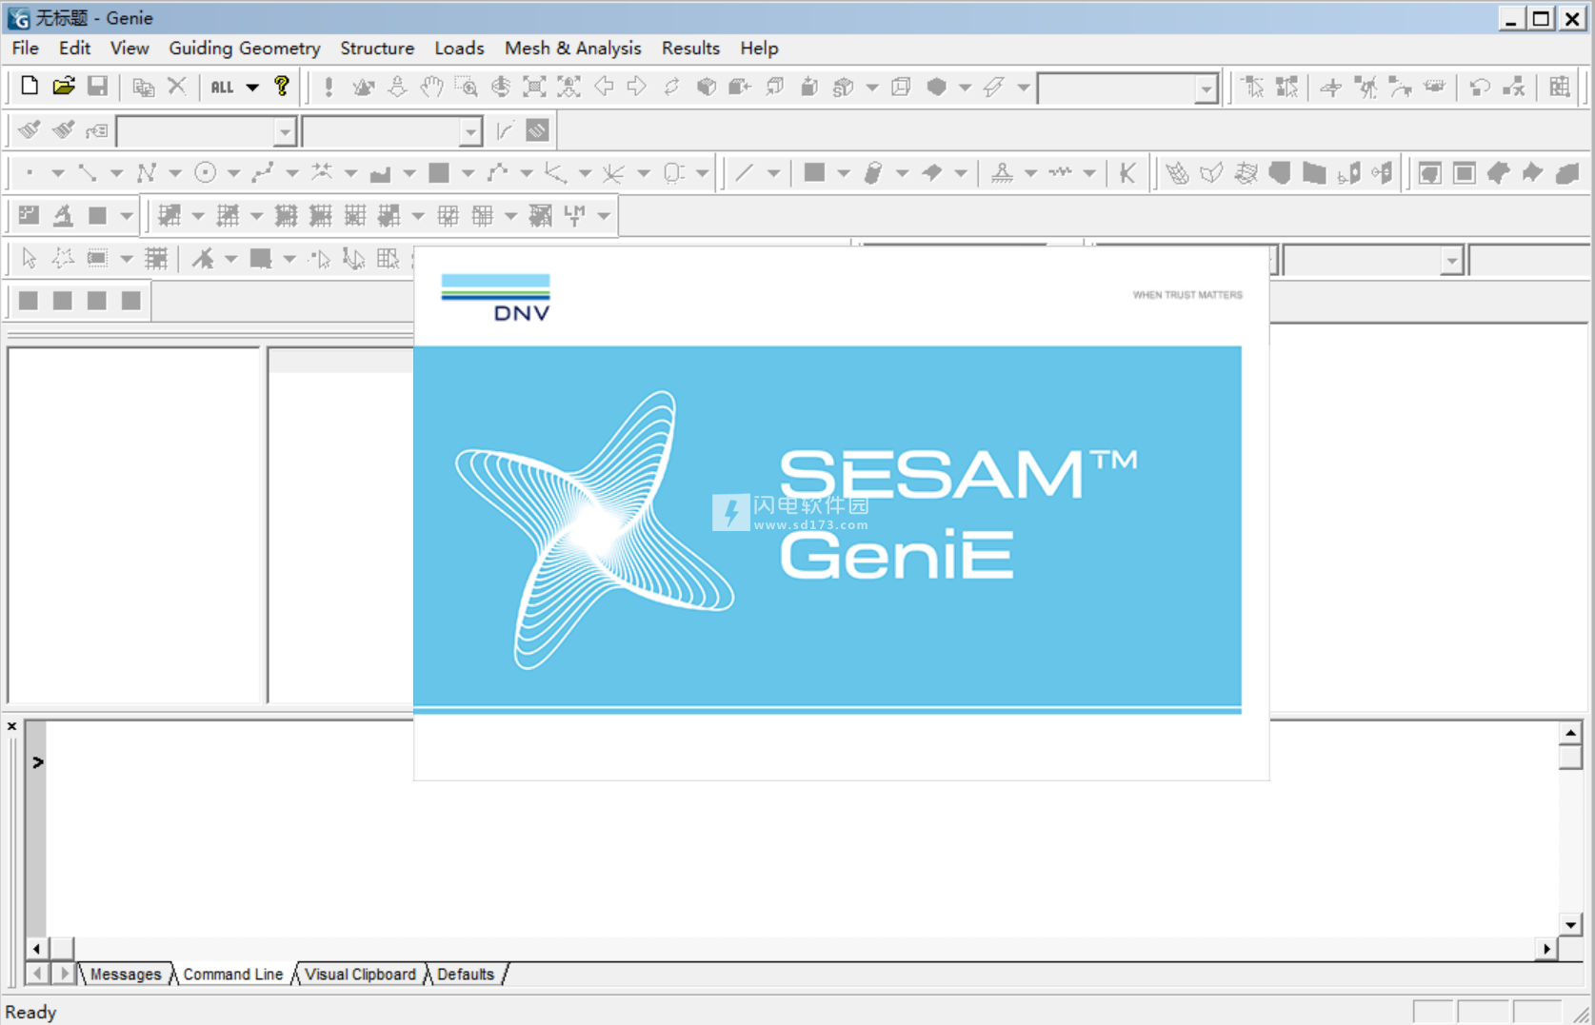Screen dimensions: 1595x1025
Task: Open the second combo box left of the curve icon
Action: pyautogui.click(x=469, y=131)
